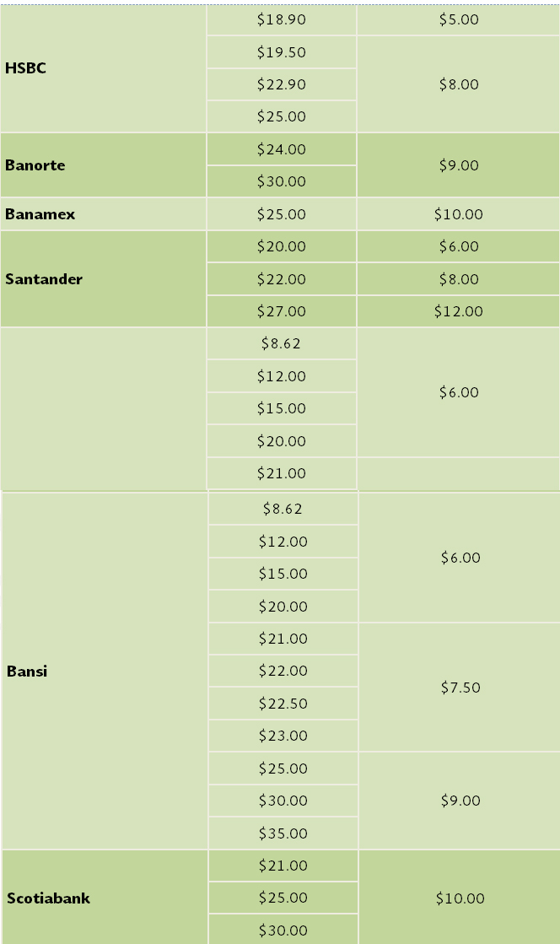
Task: Select the $5.00 cell in HSBC row
Action: pyautogui.click(x=459, y=19)
